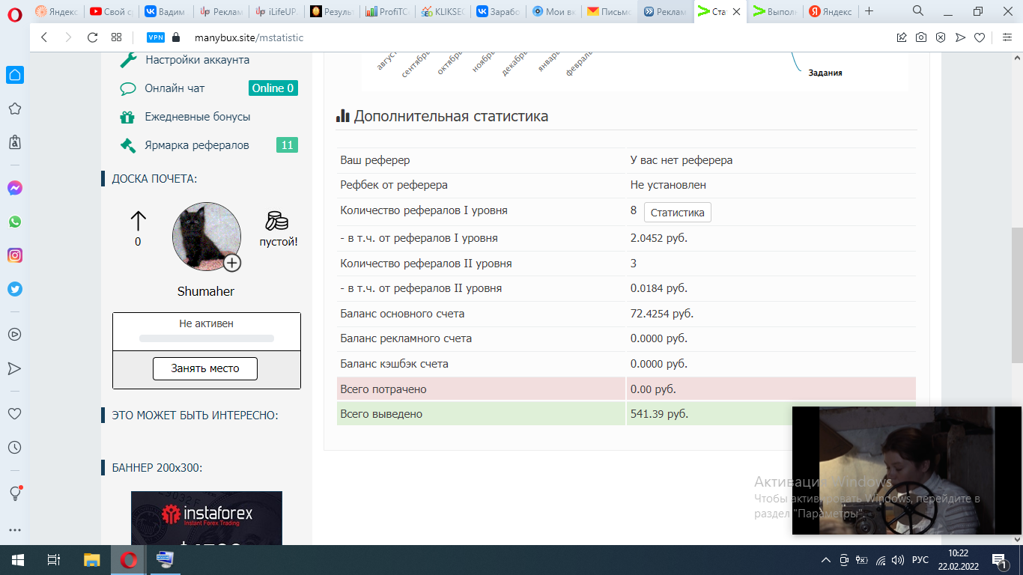Click the main balance «72.4254 руб.» value
The height and width of the screenshot is (575, 1023).
tap(662, 314)
